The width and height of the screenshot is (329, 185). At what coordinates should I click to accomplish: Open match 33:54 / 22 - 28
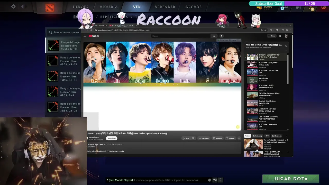point(63,107)
